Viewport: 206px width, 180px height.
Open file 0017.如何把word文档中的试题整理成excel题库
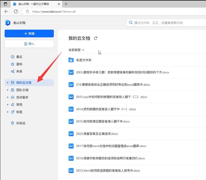(x=111, y=146)
